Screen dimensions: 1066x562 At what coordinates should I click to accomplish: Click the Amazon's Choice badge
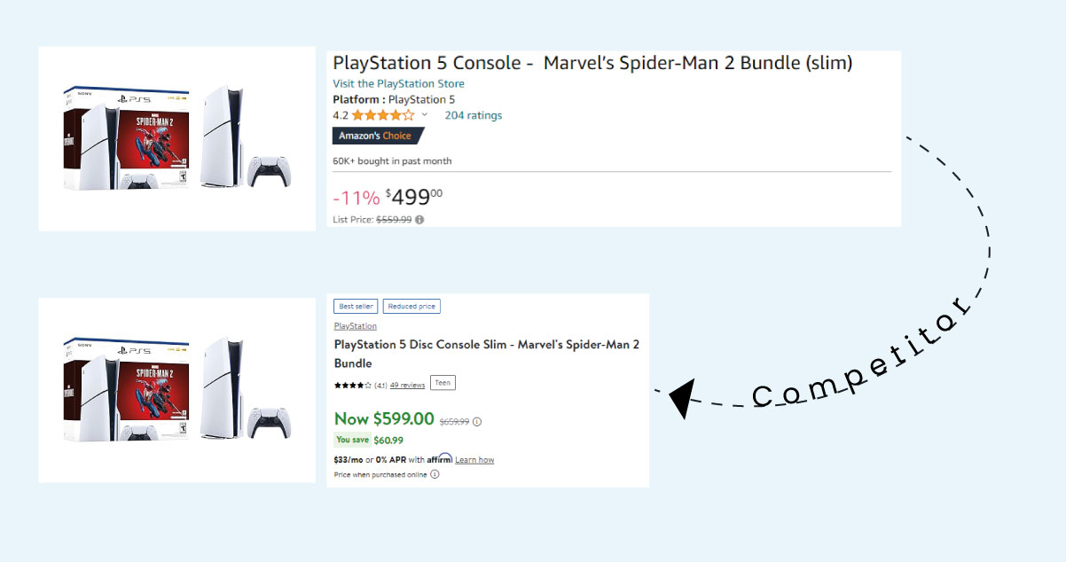point(378,136)
